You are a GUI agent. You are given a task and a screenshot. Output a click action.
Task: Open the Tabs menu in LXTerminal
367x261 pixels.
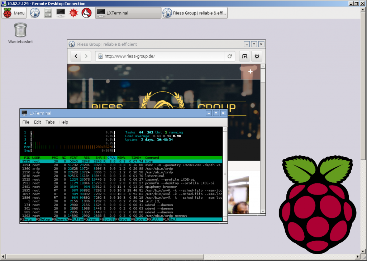point(50,122)
